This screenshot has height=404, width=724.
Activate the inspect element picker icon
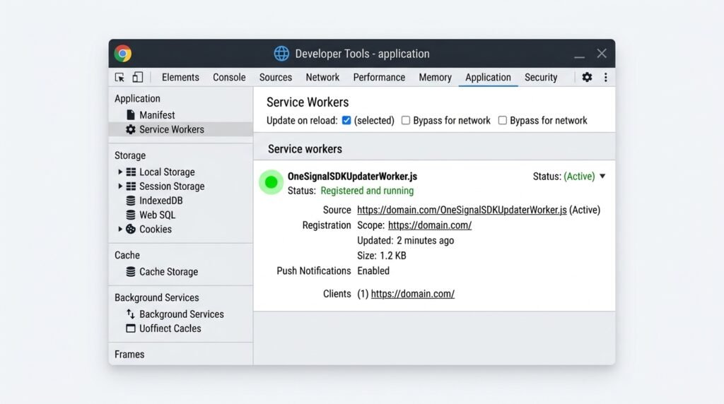click(119, 77)
